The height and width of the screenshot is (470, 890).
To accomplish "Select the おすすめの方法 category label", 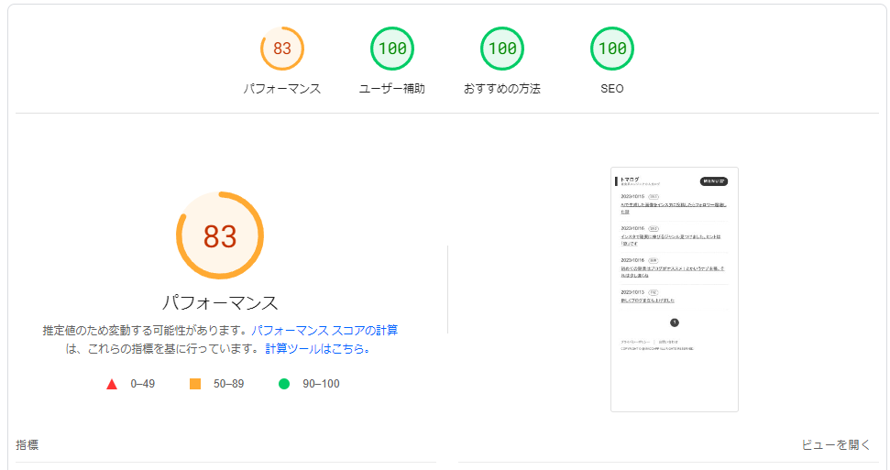I will click(x=502, y=89).
